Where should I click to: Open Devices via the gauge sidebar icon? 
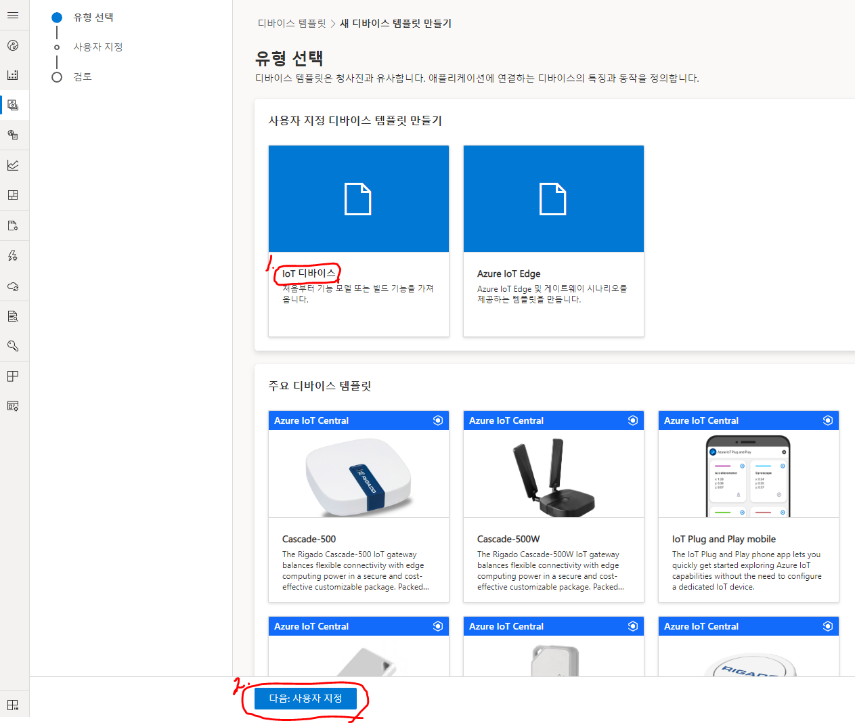pos(13,45)
